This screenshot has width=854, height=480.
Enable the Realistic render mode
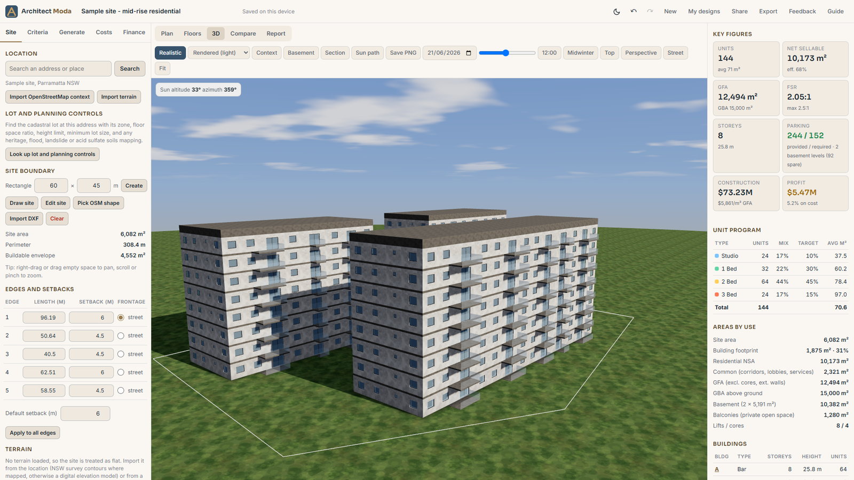pos(170,53)
